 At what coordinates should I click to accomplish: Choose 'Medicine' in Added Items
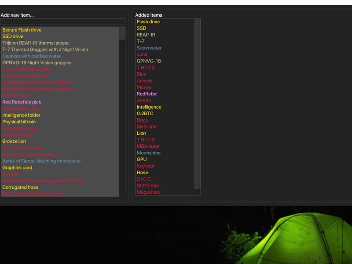click(147, 127)
